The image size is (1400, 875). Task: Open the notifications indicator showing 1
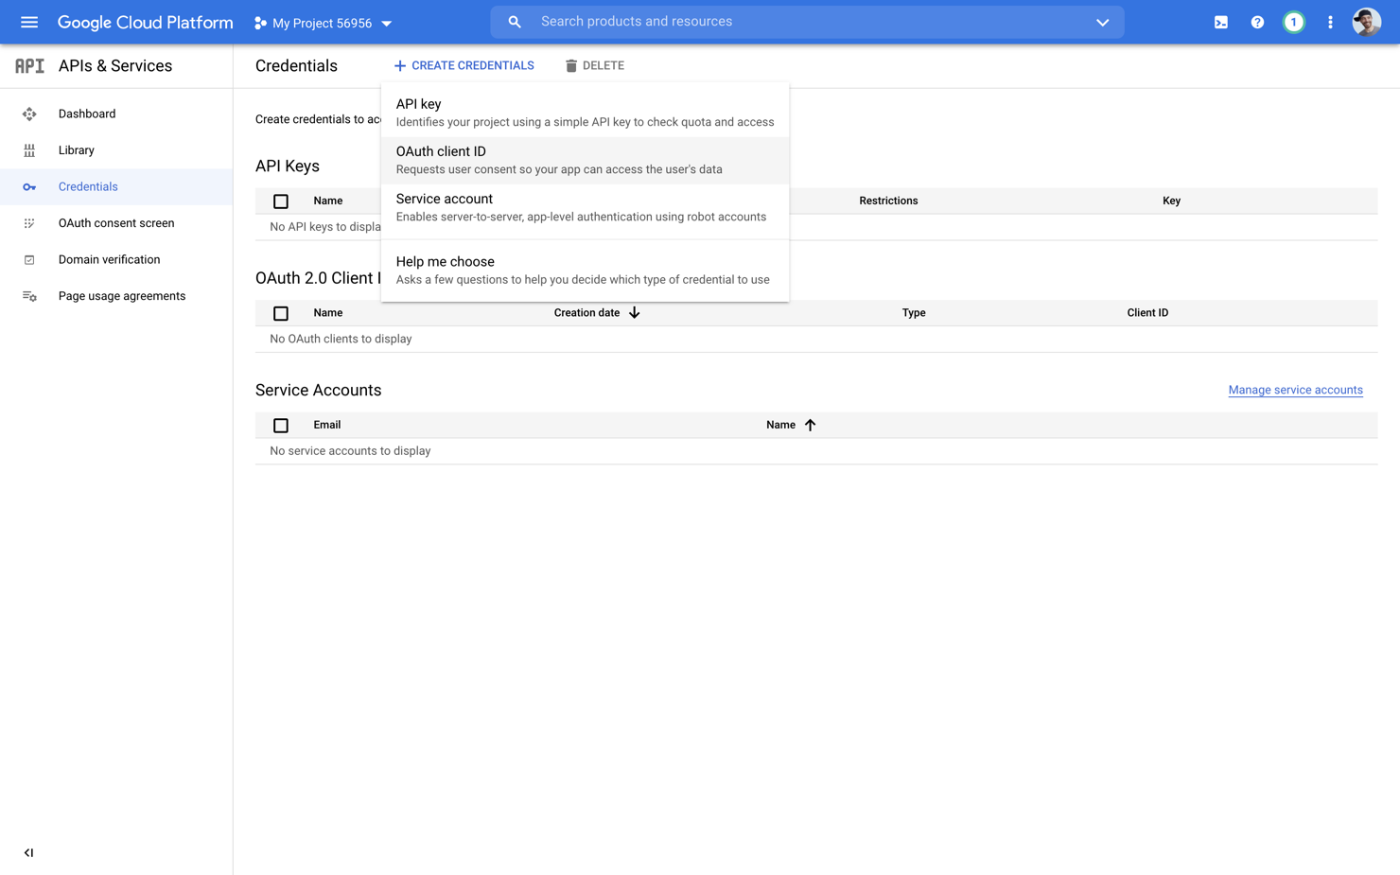1293,21
